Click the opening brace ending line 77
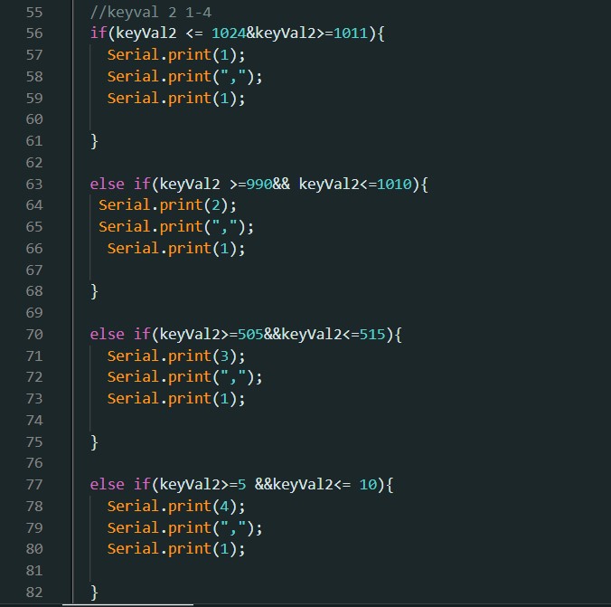The width and height of the screenshot is (611, 607). 390,485
